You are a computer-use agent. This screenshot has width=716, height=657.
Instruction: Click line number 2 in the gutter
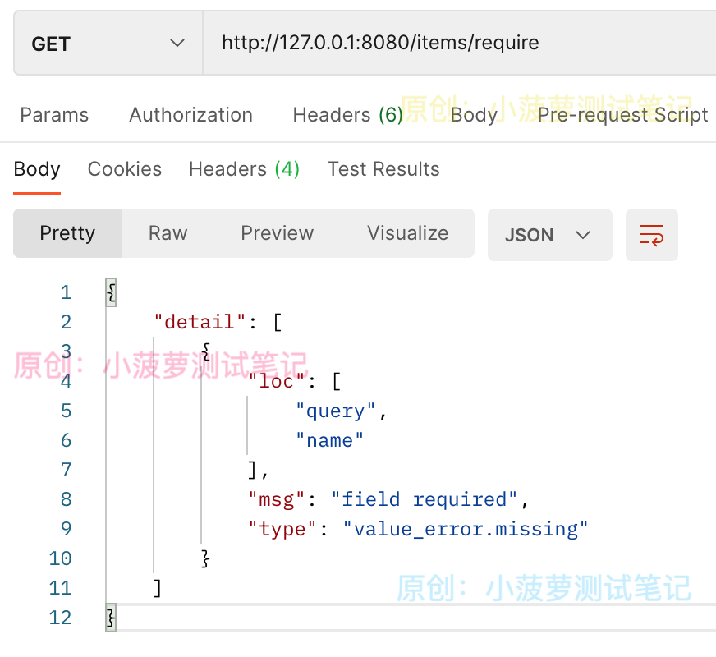click(67, 322)
